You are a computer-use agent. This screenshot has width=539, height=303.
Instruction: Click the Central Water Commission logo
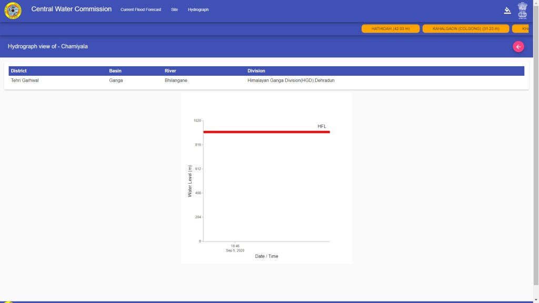(x=13, y=10)
